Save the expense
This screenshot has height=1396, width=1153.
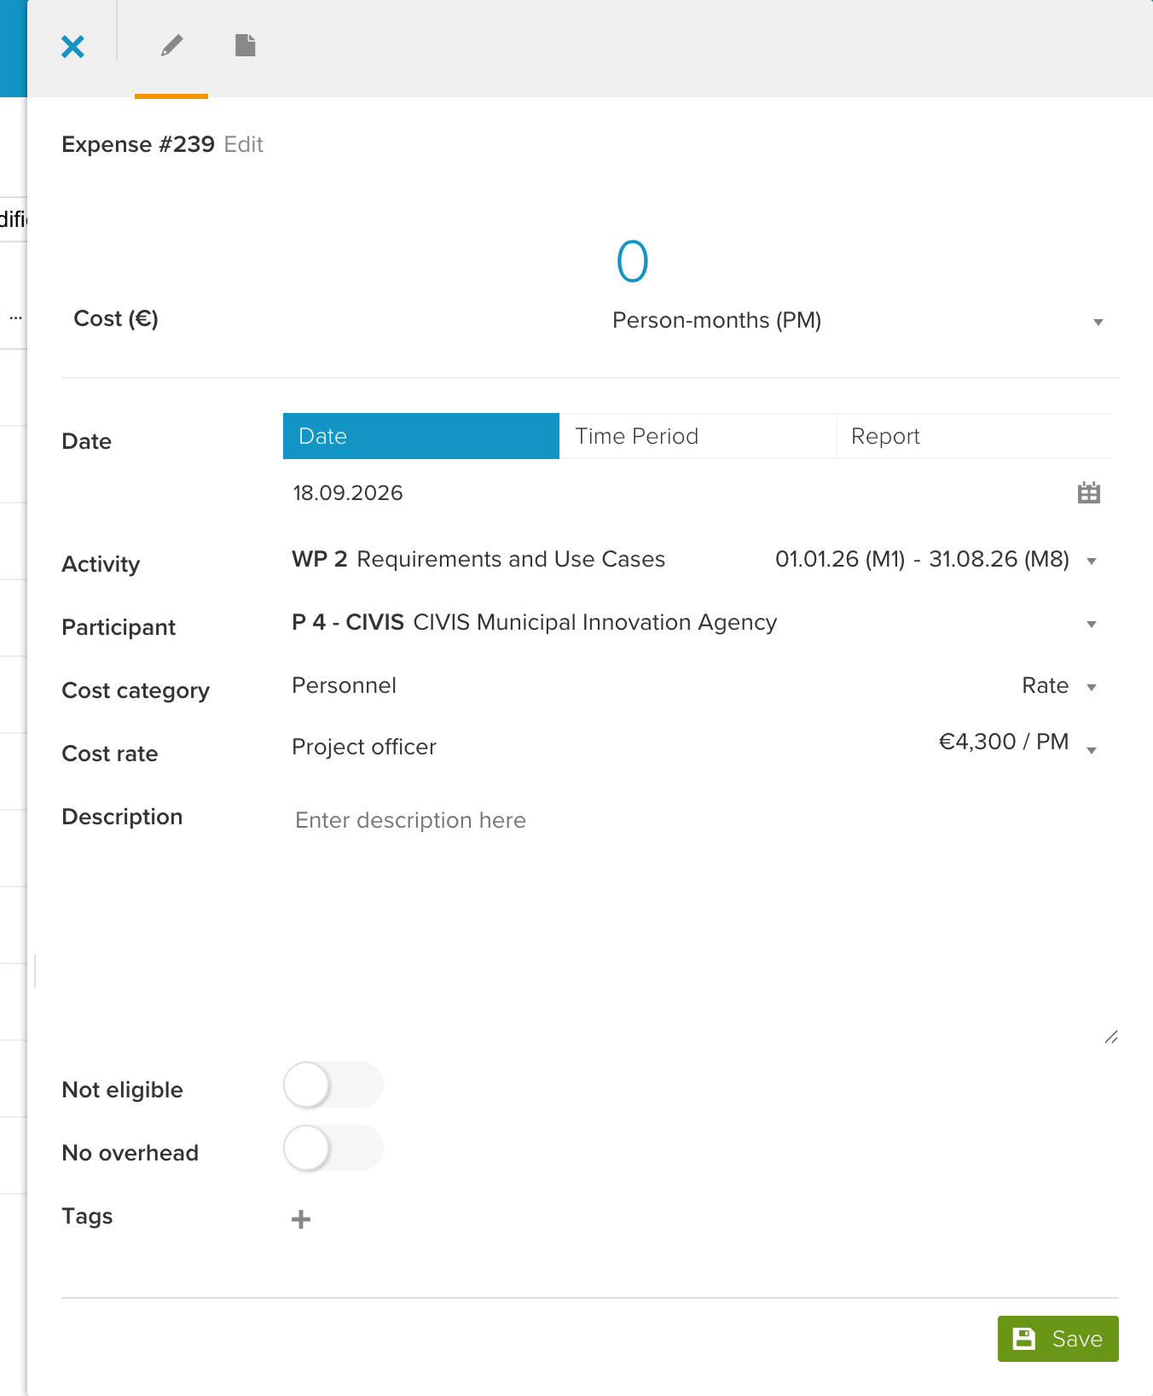pos(1058,1339)
